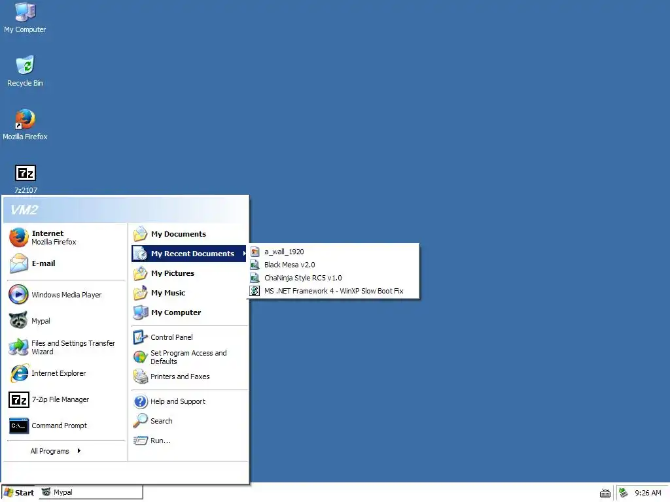
Task: Click the Printers and Faxes icon
Action: click(x=140, y=376)
